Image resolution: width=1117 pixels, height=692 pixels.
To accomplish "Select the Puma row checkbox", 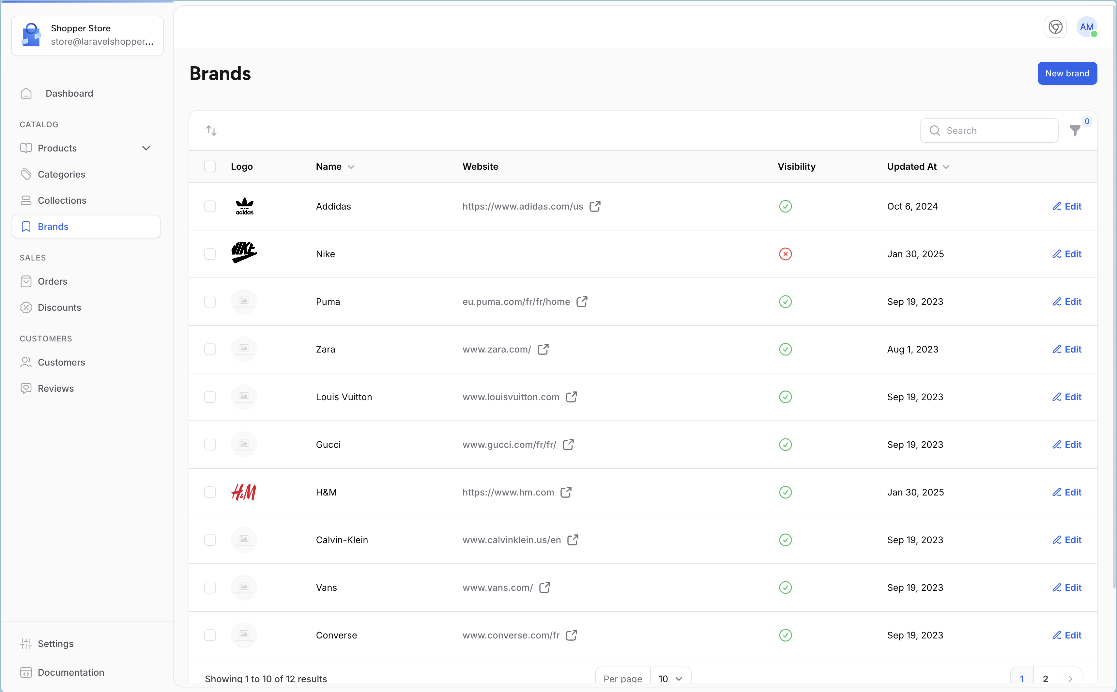I will (x=210, y=302).
